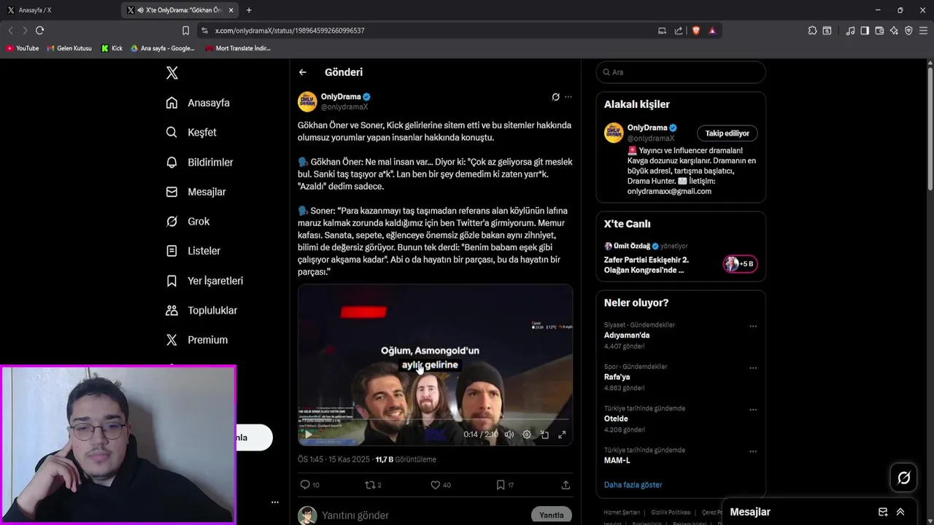Play the embedded video
This screenshot has width=934, height=525.
(x=308, y=435)
